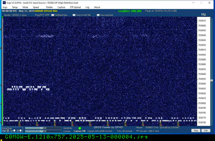Click the 7039850 frequency label
The height and width of the screenshot is (141, 215).
(202, 79)
